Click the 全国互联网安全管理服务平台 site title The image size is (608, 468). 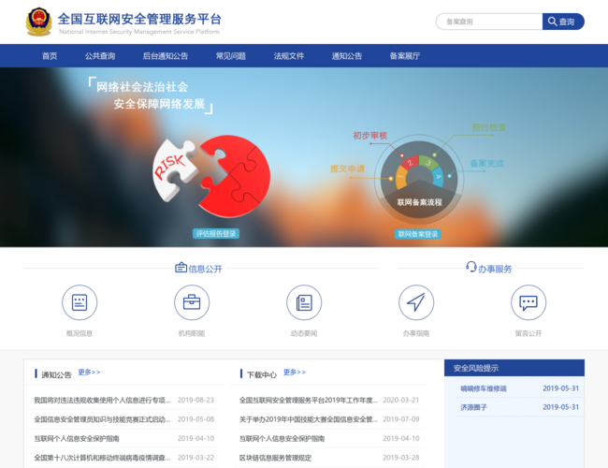click(139, 19)
